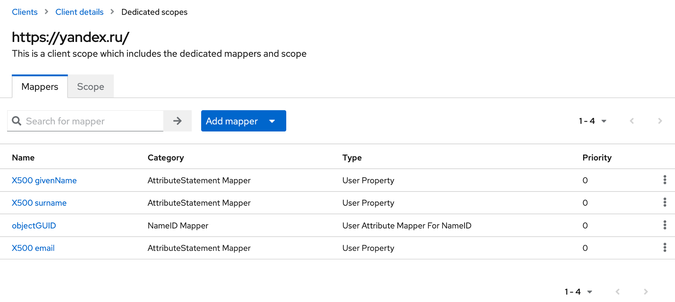Open top 1 - 4 per-page dropdown
This screenshot has width=675, height=302.
(x=592, y=121)
